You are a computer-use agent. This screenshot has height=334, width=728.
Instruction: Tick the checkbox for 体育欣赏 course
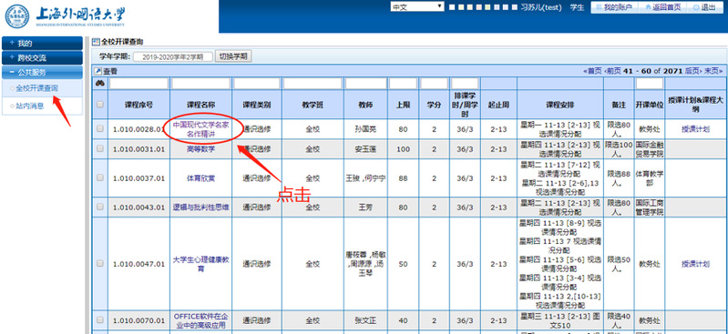click(100, 177)
